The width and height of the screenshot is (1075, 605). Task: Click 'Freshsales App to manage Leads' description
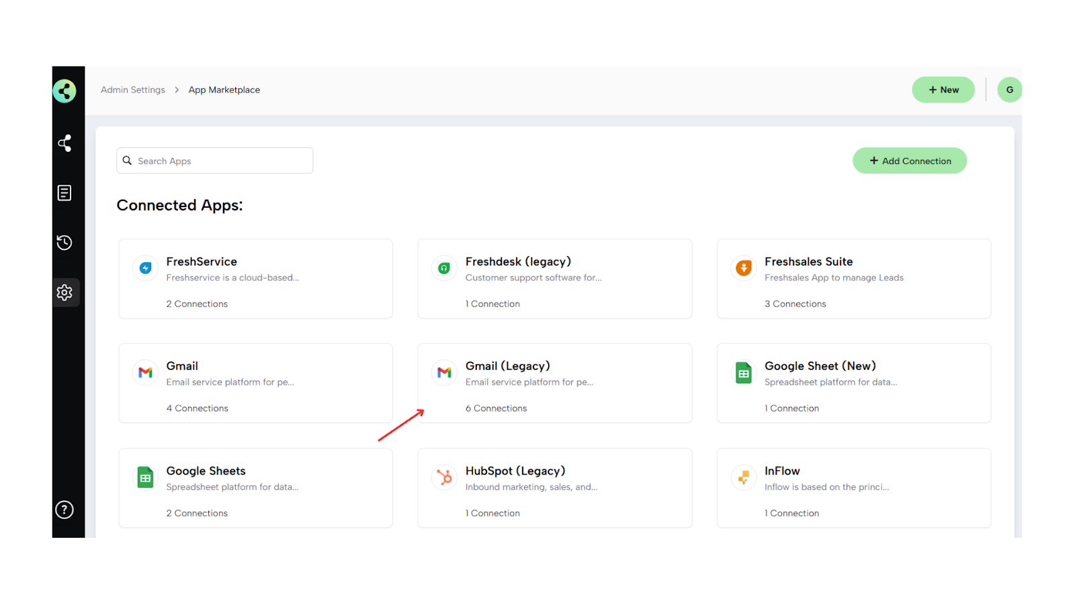tap(834, 278)
